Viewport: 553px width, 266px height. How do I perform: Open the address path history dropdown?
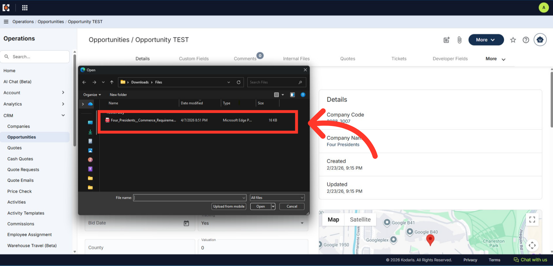[x=229, y=82]
